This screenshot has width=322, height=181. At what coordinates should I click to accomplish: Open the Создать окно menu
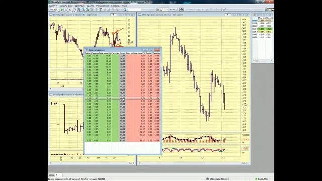point(66,6)
